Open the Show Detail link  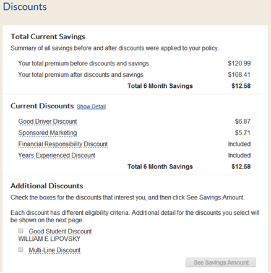91,106
